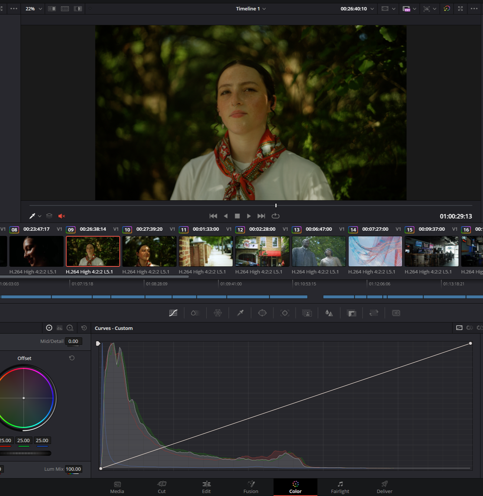Open the HDR color wheels palette
This screenshot has width=483, height=496.
pyautogui.click(x=195, y=313)
